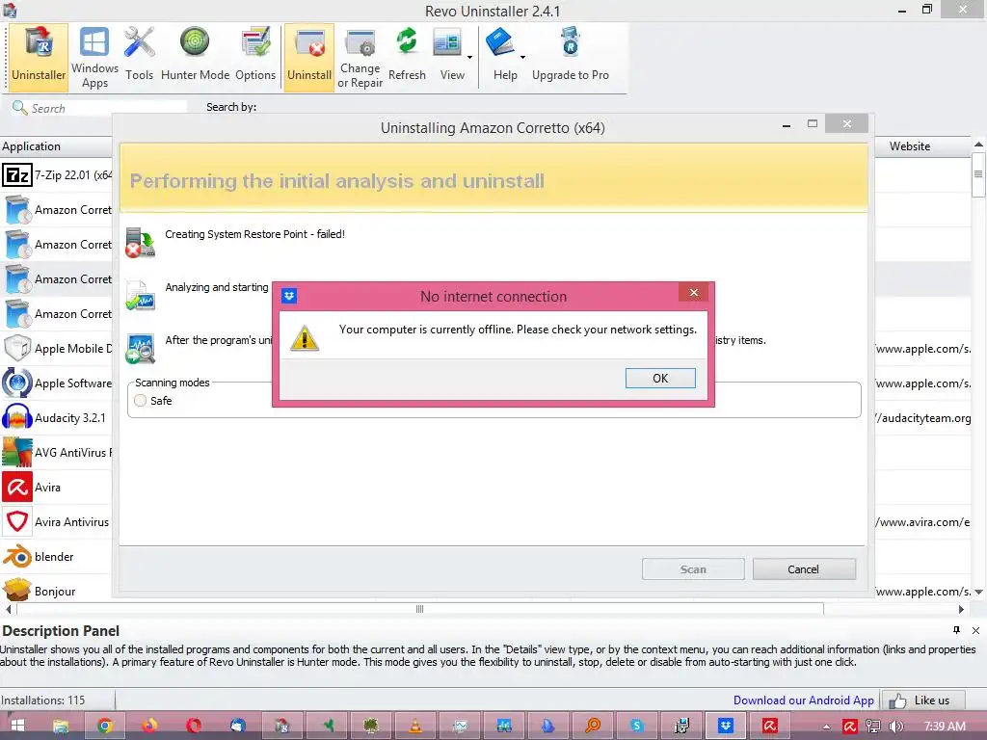The width and height of the screenshot is (987, 740).
Task: Cancel the Amazon Corretto uninstall
Action: [x=804, y=568]
